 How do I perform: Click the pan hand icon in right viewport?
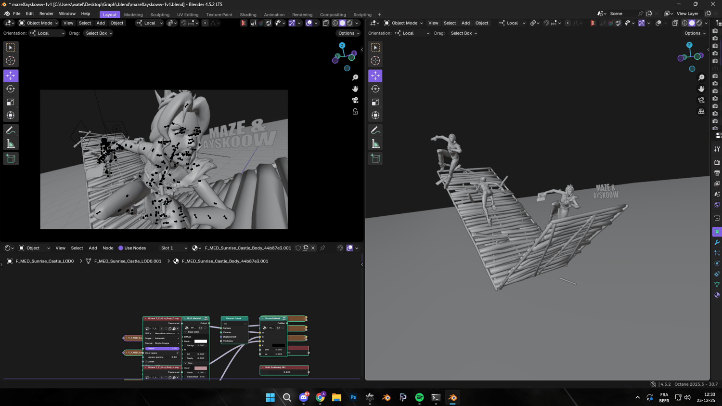(701, 89)
